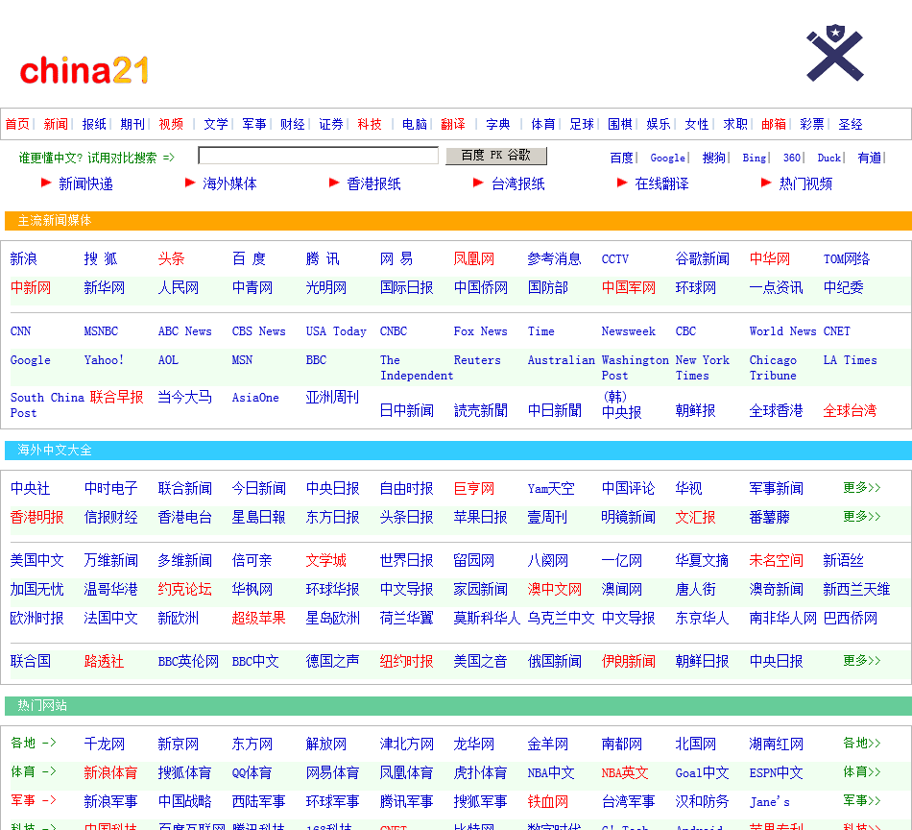Select the Google search engine link
The width and height of the screenshot is (912, 830).
tap(668, 158)
